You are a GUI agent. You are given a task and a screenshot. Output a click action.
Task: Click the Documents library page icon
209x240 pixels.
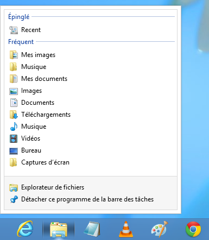(x=14, y=103)
